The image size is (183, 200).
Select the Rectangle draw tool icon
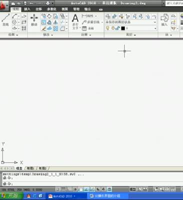pos(24,22)
